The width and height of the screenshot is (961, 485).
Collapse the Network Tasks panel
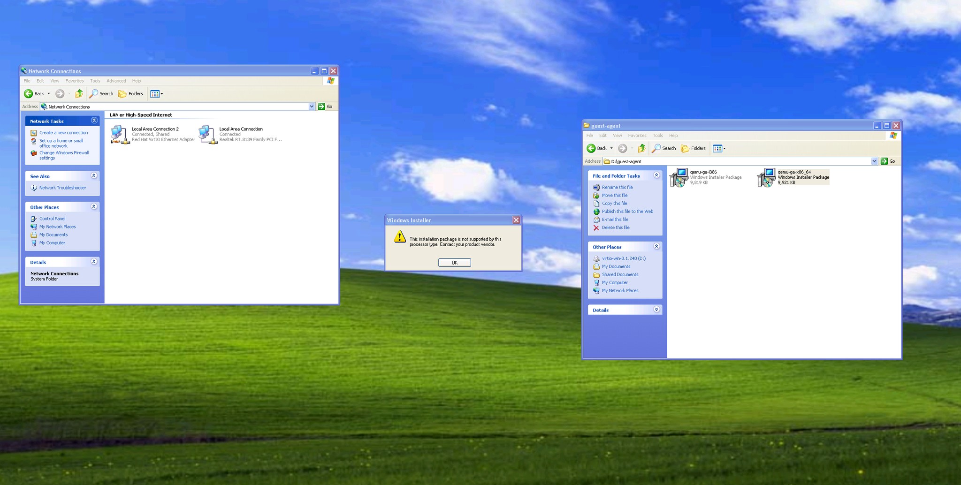coord(94,121)
